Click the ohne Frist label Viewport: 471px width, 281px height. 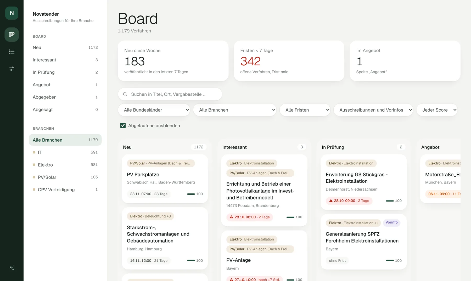(337, 261)
